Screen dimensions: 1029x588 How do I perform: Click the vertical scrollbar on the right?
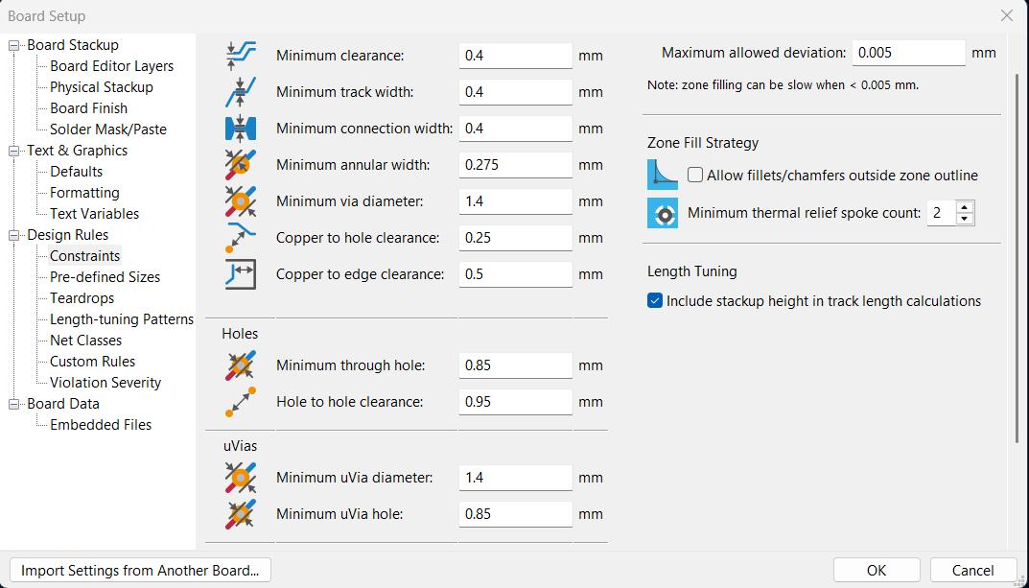[1017, 259]
